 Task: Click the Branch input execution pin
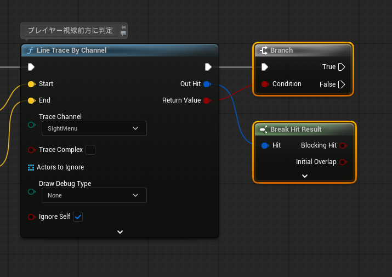[x=265, y=67]
